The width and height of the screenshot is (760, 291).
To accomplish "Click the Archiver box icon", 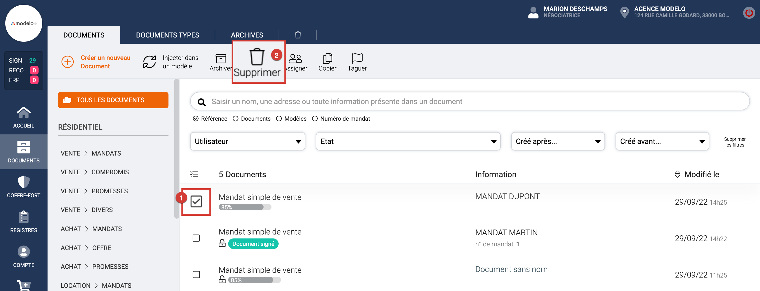I will [221, 58].
